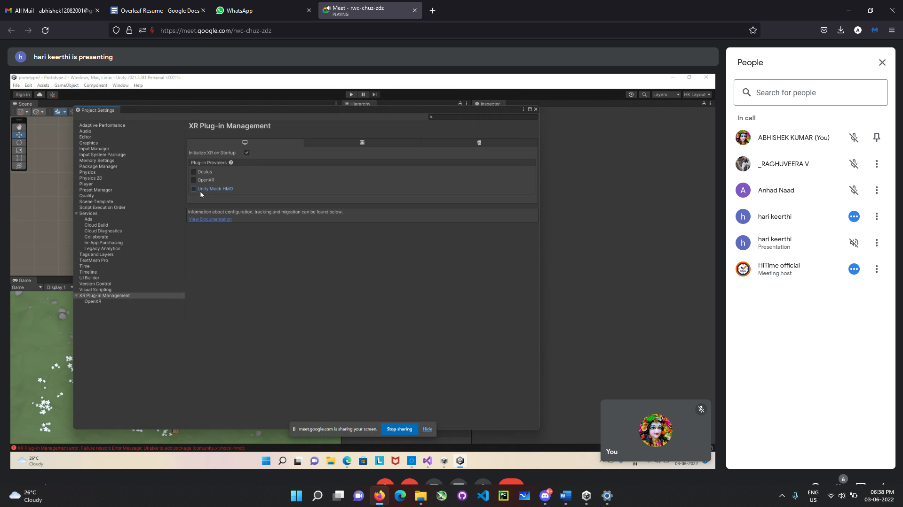Click the Stop sharing button
Viewport: 903px width, 507px height.
coord(399,429)
